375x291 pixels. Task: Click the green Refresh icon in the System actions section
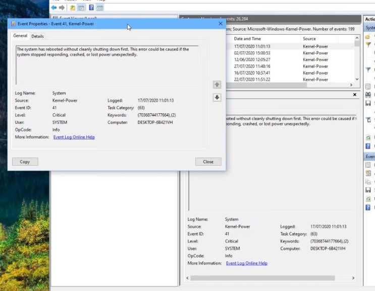(368, 137)
